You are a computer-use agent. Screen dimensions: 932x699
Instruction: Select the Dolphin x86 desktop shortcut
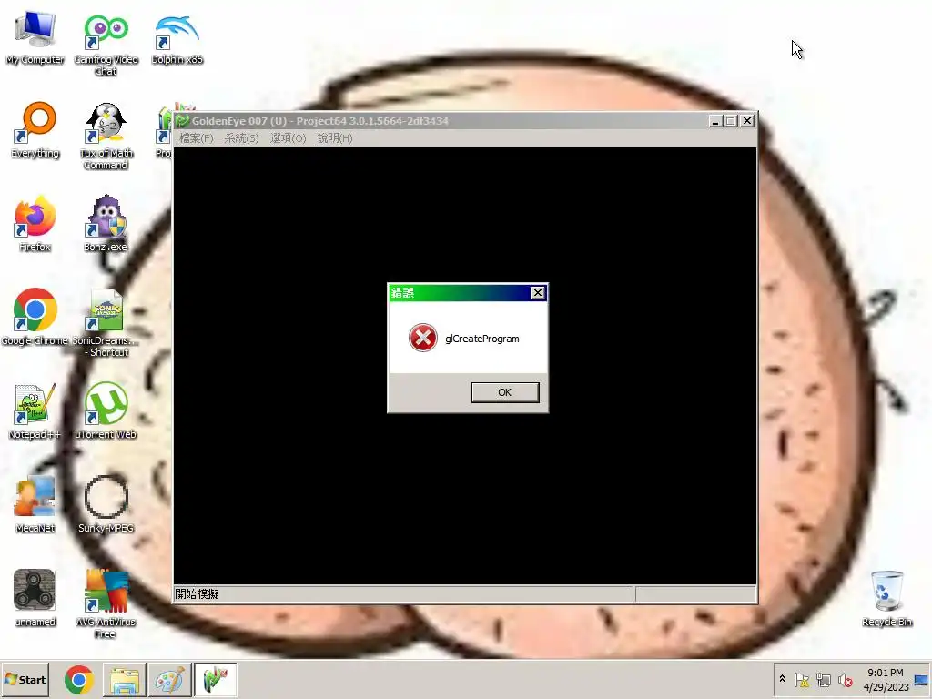point(177,36)
